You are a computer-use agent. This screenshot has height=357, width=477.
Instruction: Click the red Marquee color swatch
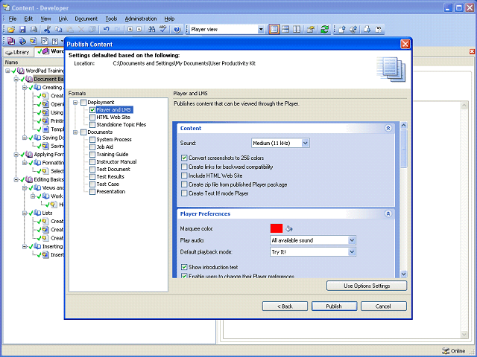[x=277, y=228]
